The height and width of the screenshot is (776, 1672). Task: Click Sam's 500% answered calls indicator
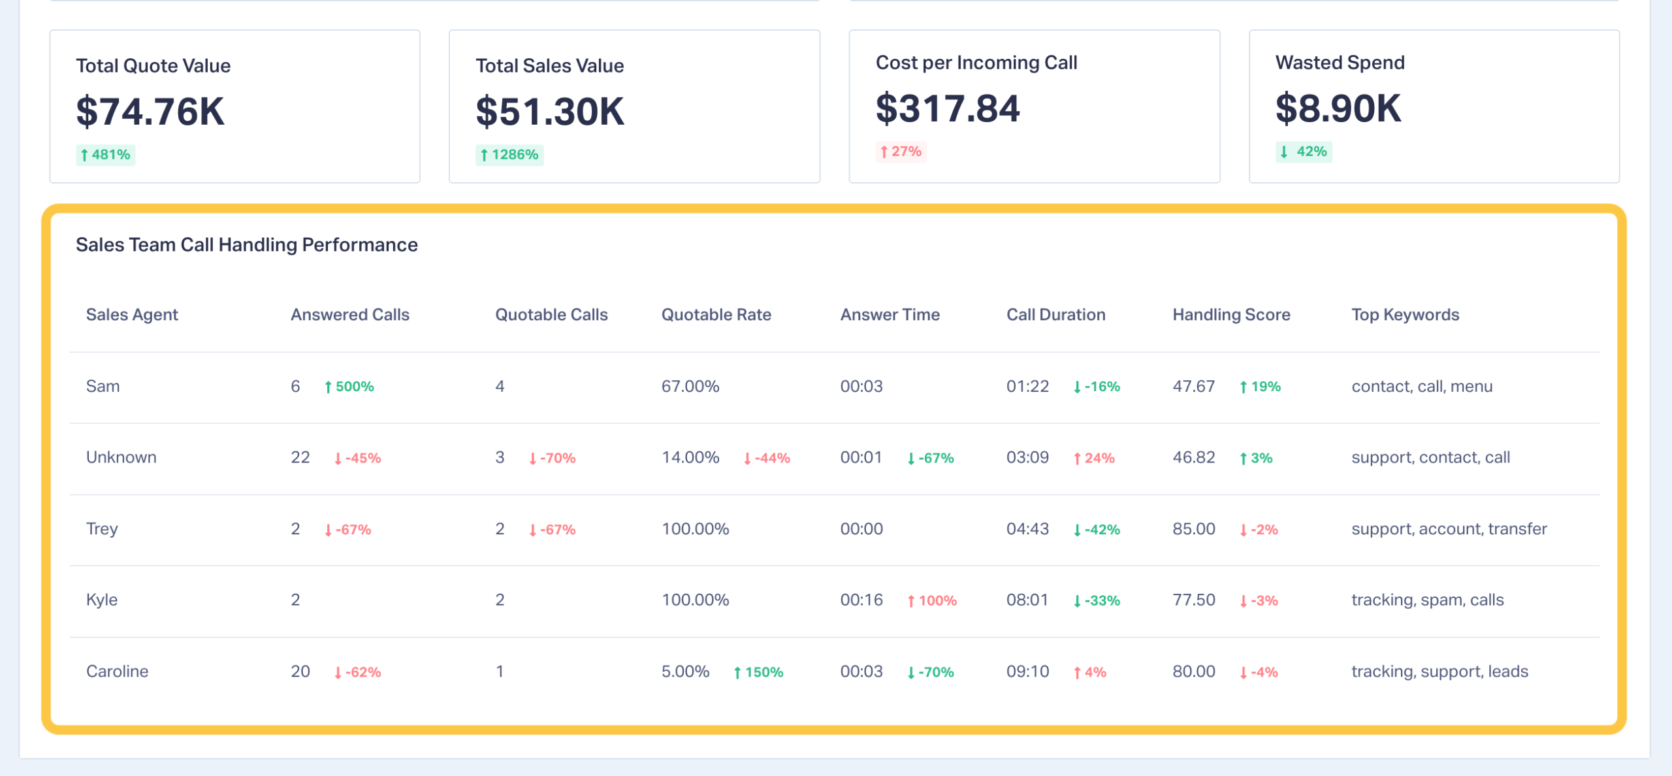point(349,387)
